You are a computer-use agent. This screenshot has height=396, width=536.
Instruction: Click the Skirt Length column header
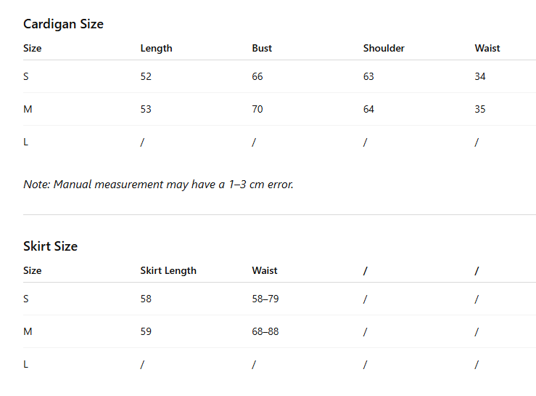coord(168,270)
